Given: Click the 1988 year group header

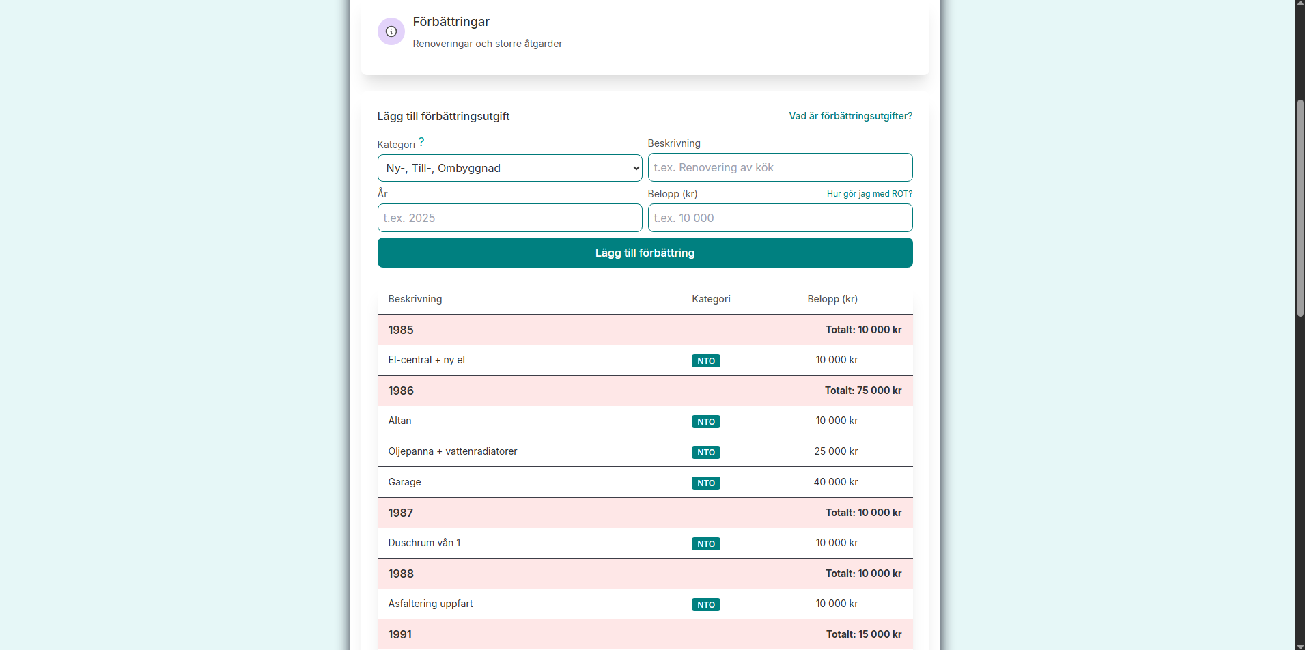Looking at the screenshot, I should (645, 574).
